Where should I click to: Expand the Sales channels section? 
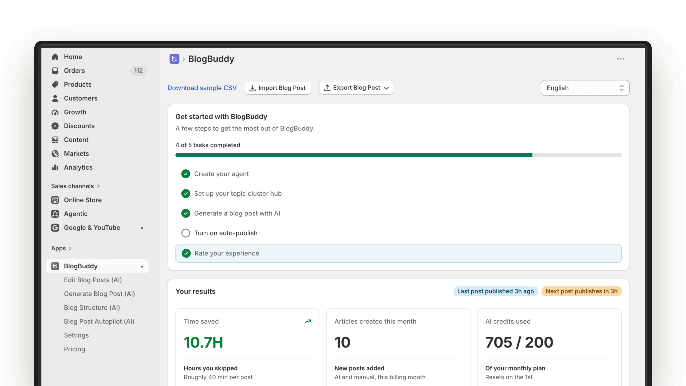(x=76, y=186)
